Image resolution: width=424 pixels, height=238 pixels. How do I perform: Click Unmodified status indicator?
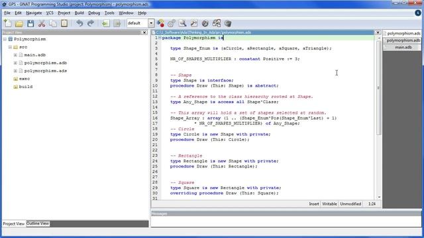click(350, 204)
